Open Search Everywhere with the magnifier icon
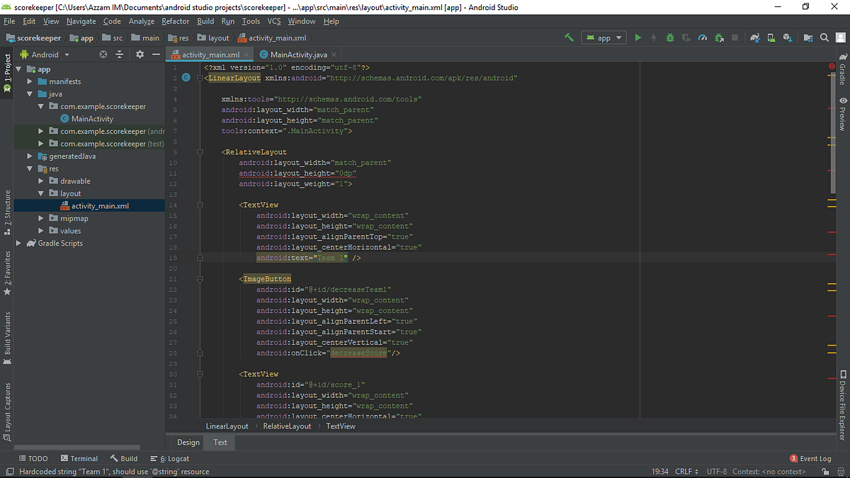This screenshot has width=850, height=478. pos(824,37)
